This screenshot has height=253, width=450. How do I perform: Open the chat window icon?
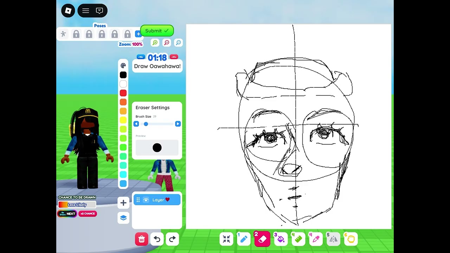tap(99, 11)
